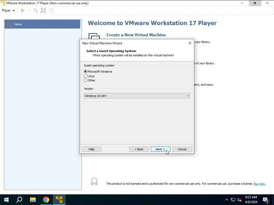Open File Explorer from taskbar

tap(33, 200)
